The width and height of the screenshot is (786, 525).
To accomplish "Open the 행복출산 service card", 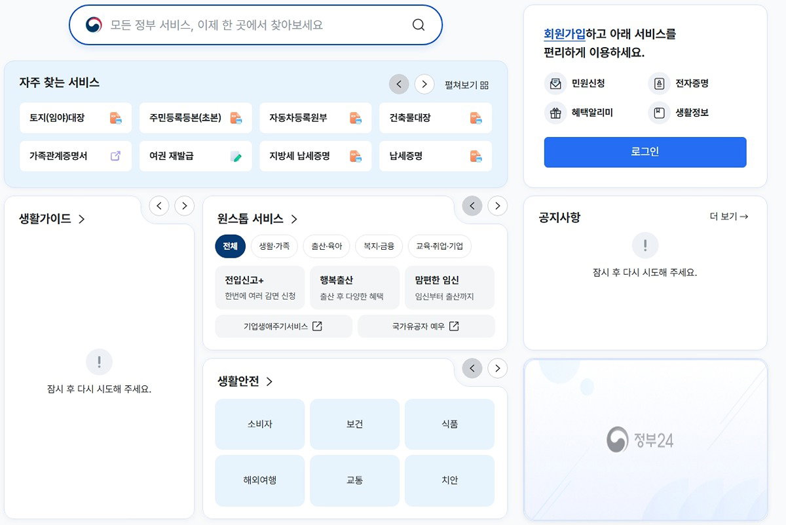I will 354,287.
